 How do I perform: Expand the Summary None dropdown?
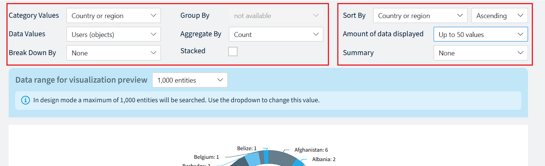click(481, 53)
